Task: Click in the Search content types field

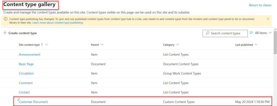Action: pos(225,33)
